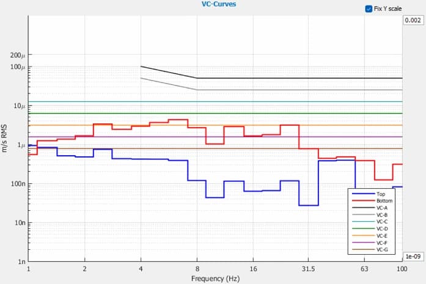426x284 pixels.
Task: Click the VC-Curves chart title
Action: [x=219, y=4]
